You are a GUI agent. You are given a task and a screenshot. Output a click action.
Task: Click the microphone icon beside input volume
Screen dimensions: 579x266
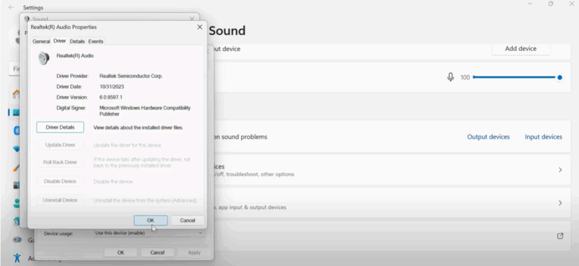pos(451,77)
